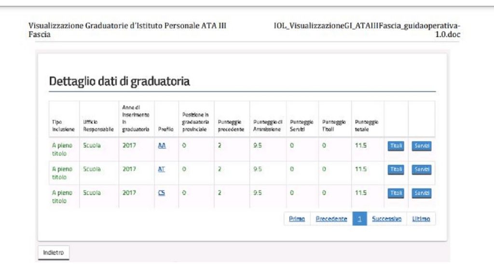The width and height of the screenshot is (494, 278).
Task: Click the Precedente pagination link
Action: [331, 219]
